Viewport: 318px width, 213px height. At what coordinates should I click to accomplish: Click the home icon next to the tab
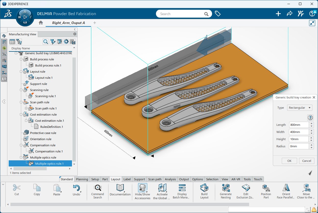(x=41, y=23)
